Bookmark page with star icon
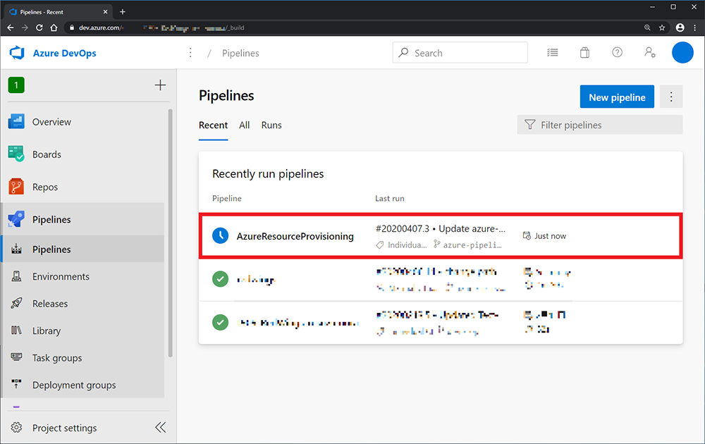Image resolution: width=705 pixels, height=444 pixels. tap(662, 27)
